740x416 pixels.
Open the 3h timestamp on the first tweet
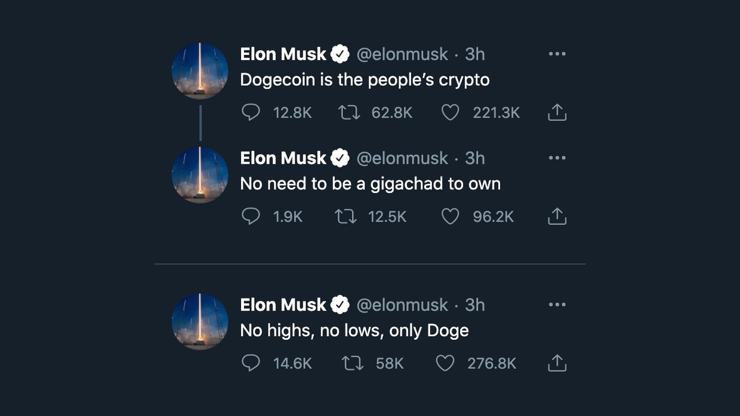pyautogui.click(x=475, y=54)
